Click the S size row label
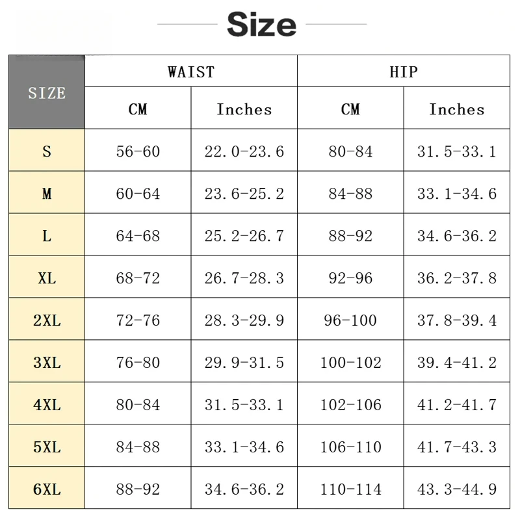Screen dimensions: 520x520 pos(47,150)
